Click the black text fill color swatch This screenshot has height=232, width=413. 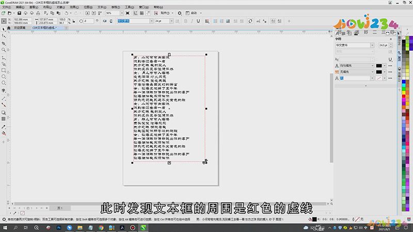(x=379, y=65)
